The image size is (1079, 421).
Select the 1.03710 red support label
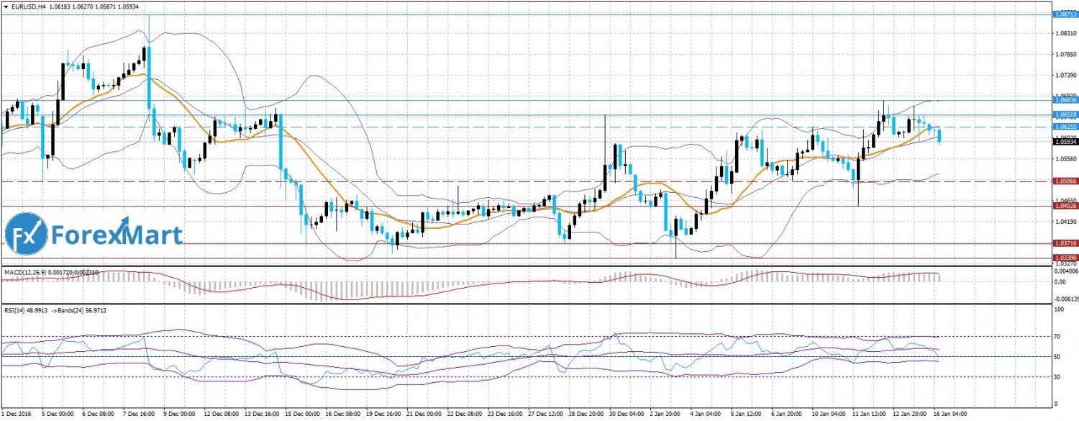click(1064, 243)
